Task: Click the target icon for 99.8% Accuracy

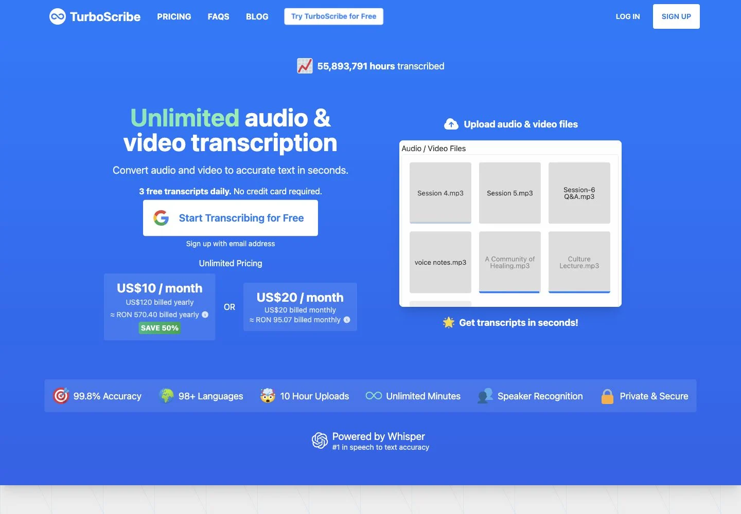Action: 61,396
